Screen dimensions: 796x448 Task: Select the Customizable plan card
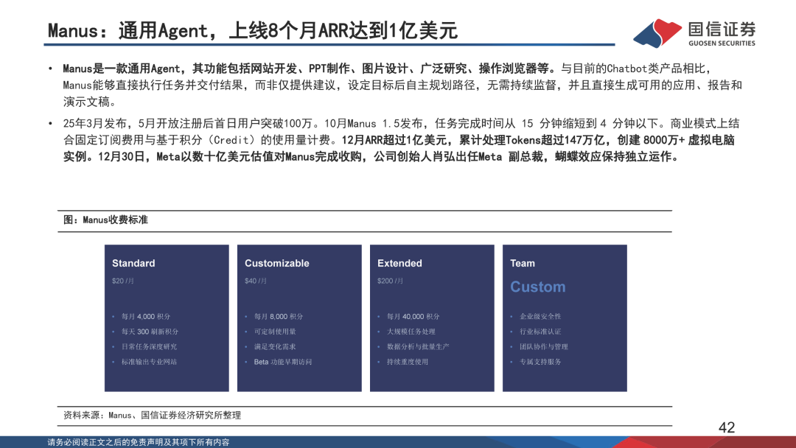[299, 318]
